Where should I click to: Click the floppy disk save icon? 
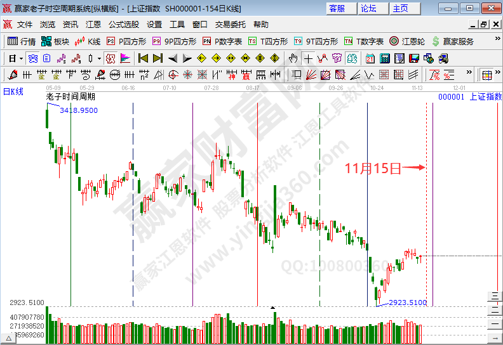pos(414,58)
